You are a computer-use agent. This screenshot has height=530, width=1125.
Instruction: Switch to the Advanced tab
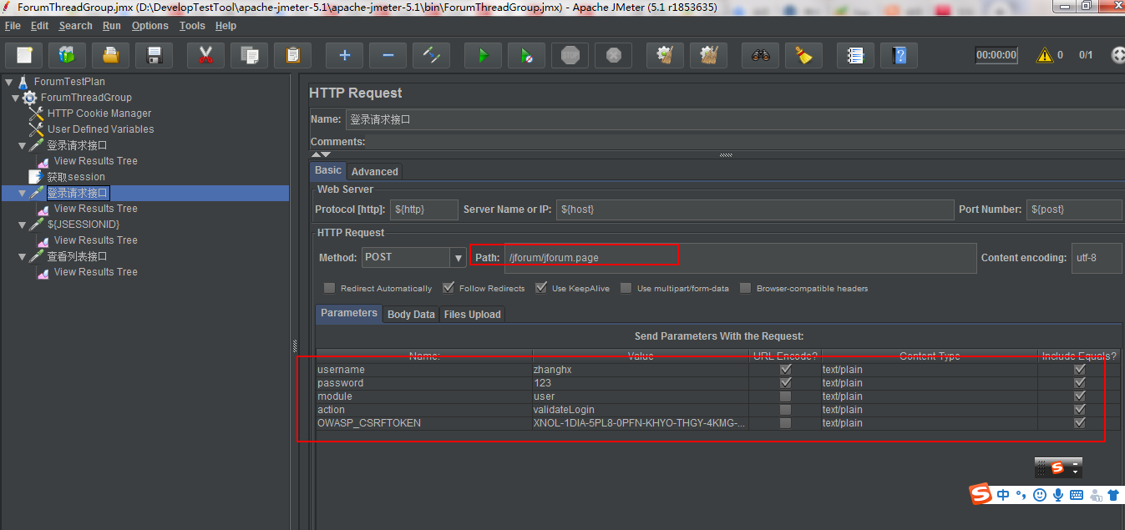[x=375, y=171]
